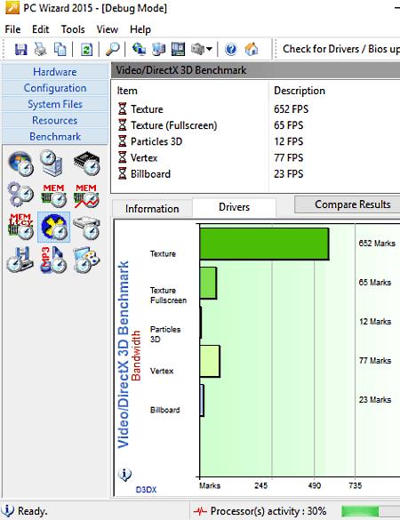The width and height of the screenshot is (400, 520).
Task: Click the Processor(s) activity status text
Action: [x=268, y=511]
